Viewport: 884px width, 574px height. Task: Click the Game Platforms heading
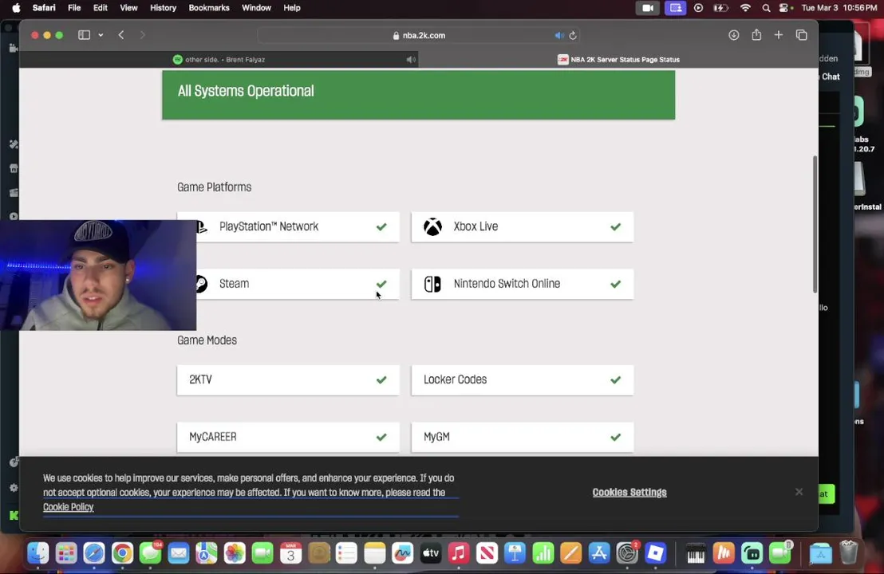pyautogui.click(x=215, y=187)
